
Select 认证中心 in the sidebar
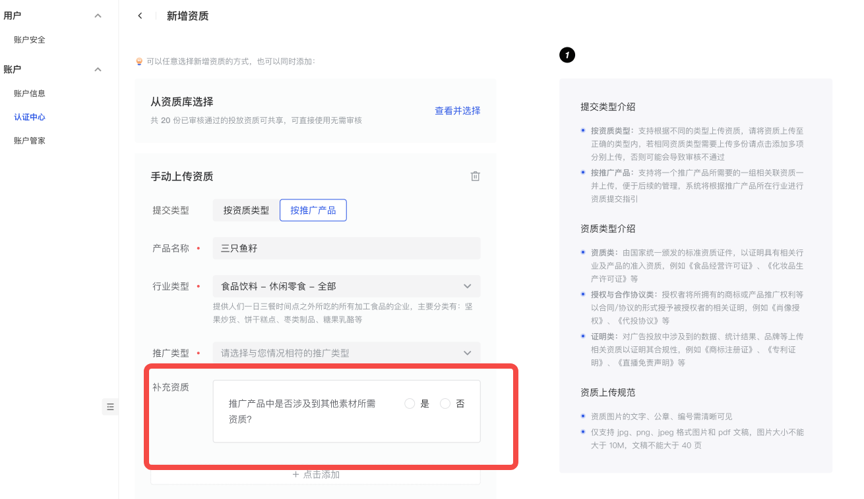(x=30, y=117)
